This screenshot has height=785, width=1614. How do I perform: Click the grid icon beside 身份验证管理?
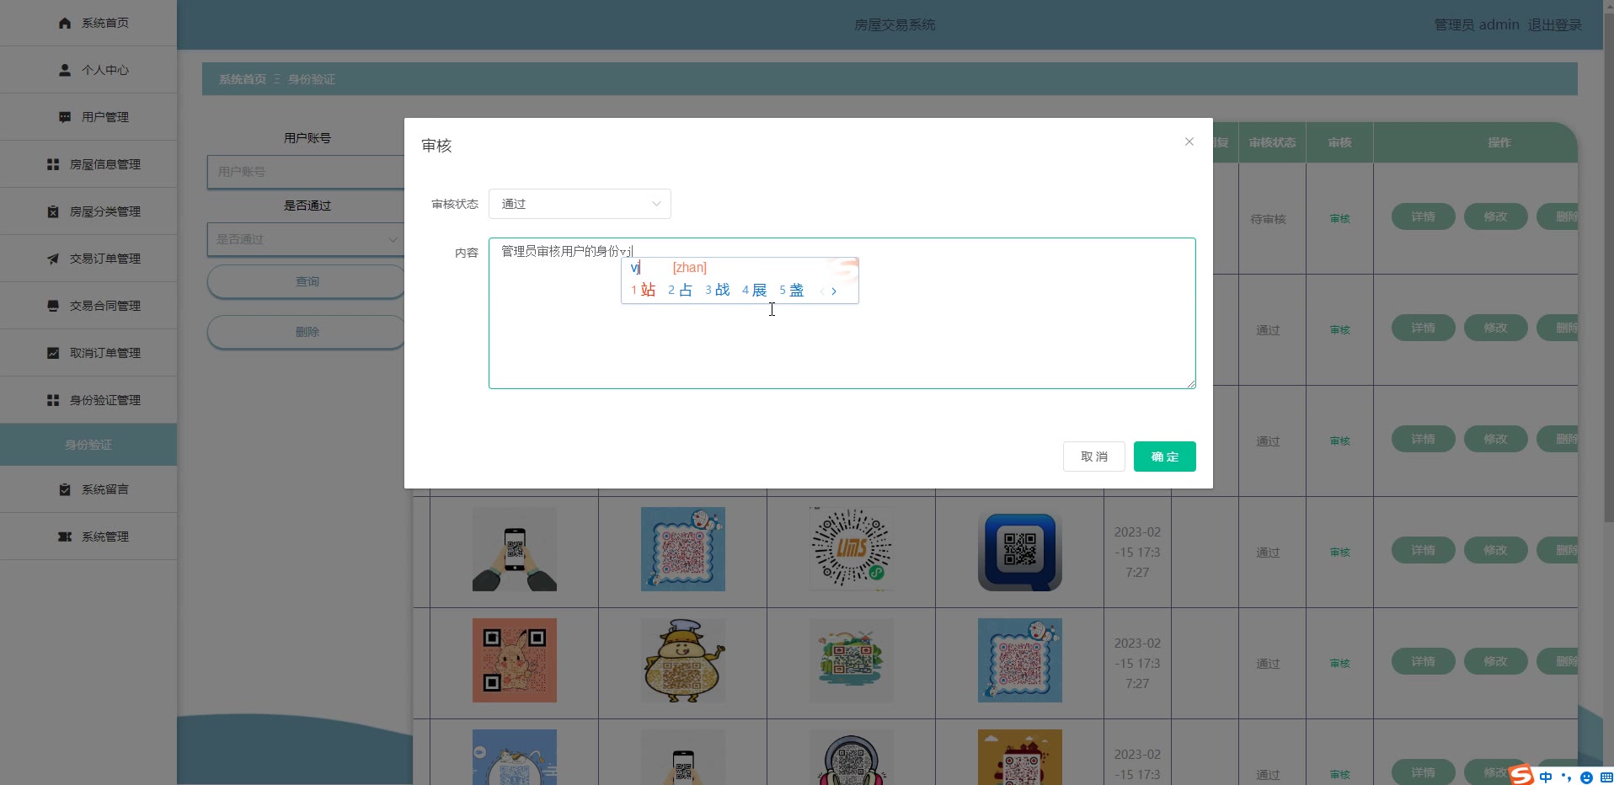point(53,400)
